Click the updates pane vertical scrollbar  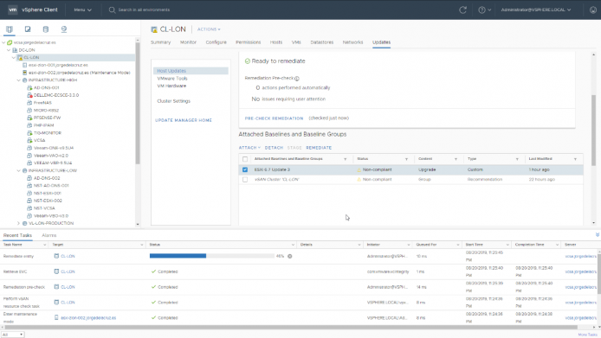tap(594, 131)
